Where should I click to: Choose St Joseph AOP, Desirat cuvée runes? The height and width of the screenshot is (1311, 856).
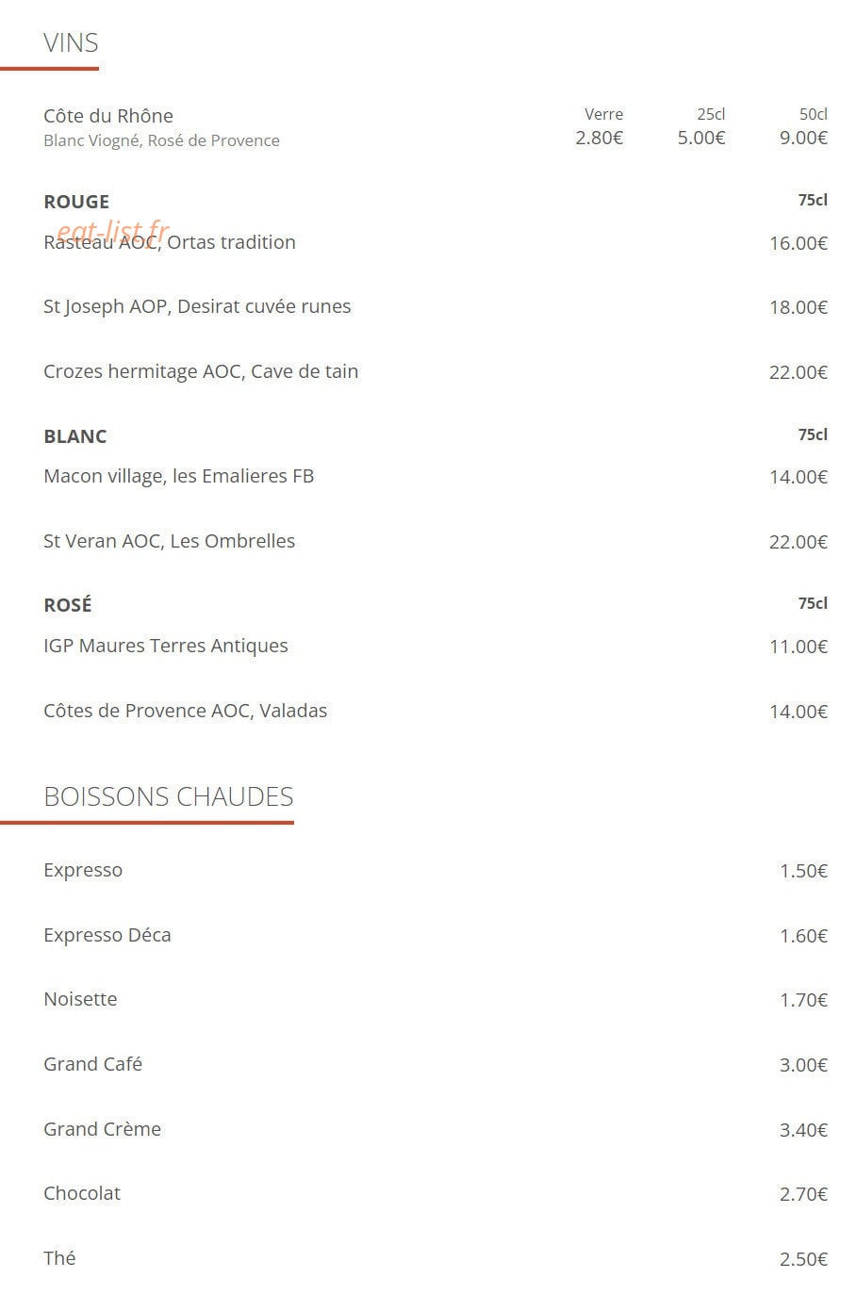coord(197,306)
